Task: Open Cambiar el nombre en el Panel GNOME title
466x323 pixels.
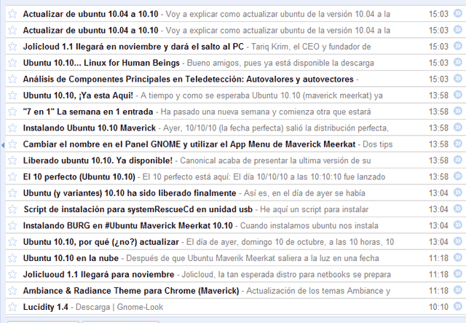Action: coord(189,144)
